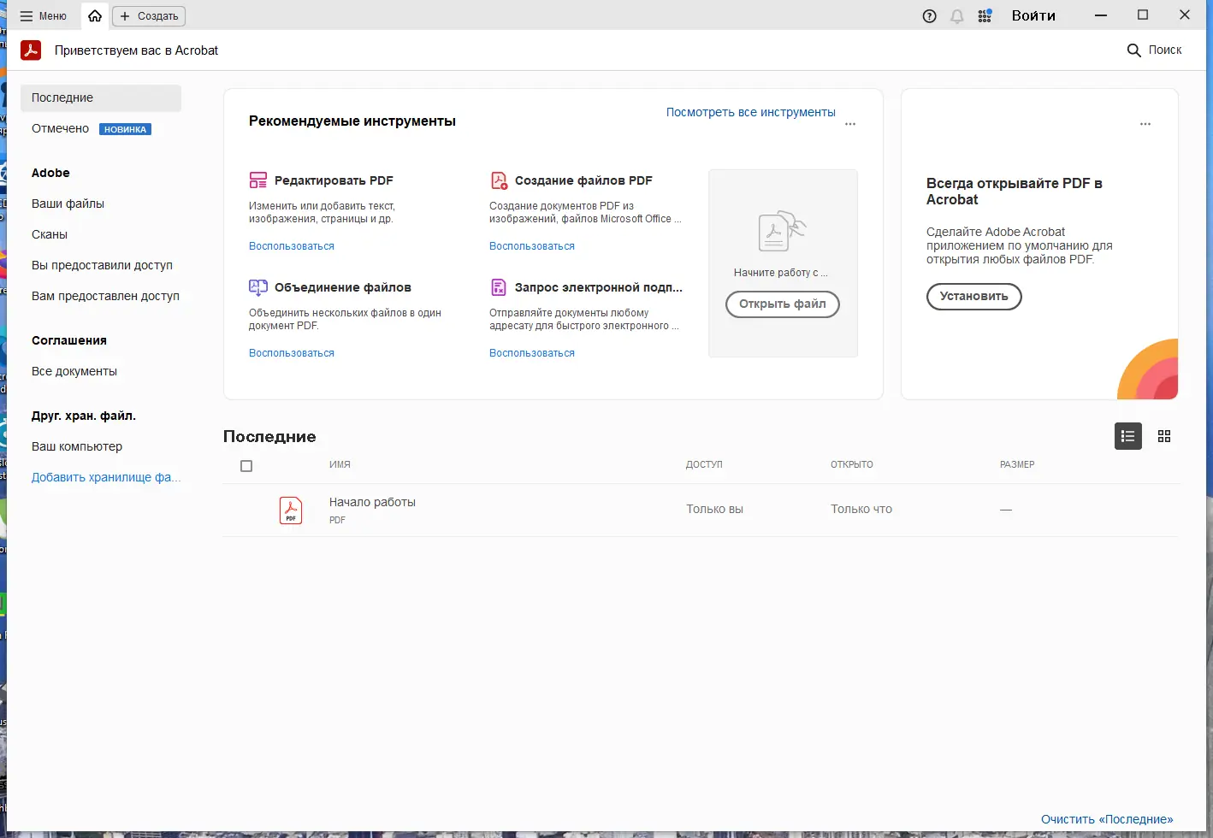Open the Меню hamburger menu

pyautogui.click(x=43, y=16)
